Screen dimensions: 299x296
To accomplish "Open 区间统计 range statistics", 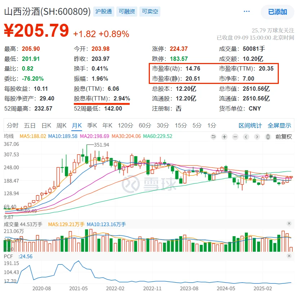I will [250, 125].
